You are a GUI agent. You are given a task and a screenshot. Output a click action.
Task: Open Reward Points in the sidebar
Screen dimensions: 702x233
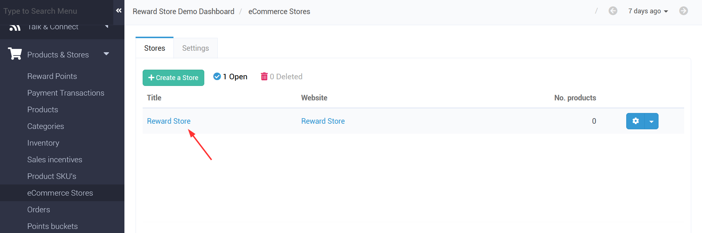(x=52, y=76)
